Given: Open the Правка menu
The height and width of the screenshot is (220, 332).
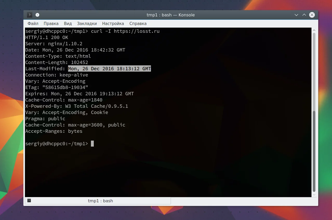Looking at the screenshot, I should (51, 23).
